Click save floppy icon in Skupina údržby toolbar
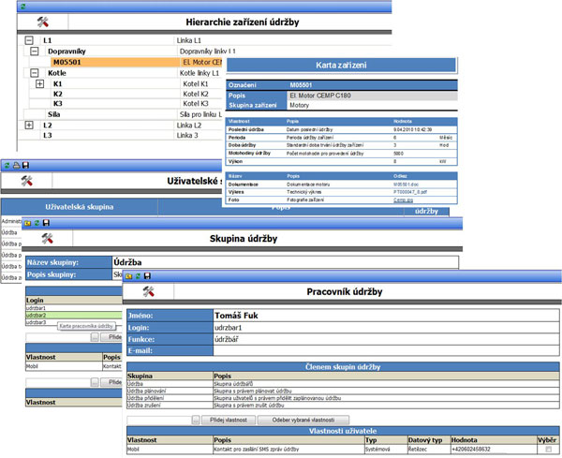This screenshot has width=562, height=458. coord(46,223)
